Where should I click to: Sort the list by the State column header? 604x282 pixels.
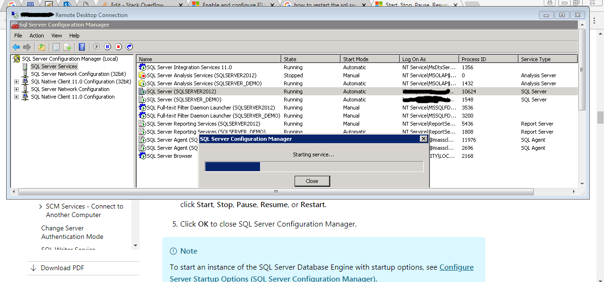[x=311, y=59]
